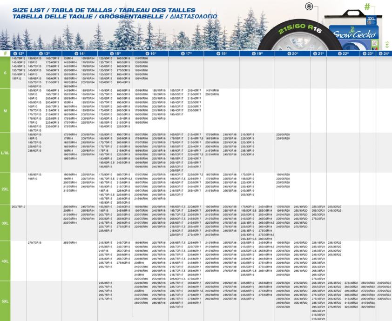Click the 23" wheel diameter column header

pyautogui.click(x=368, y=53)
